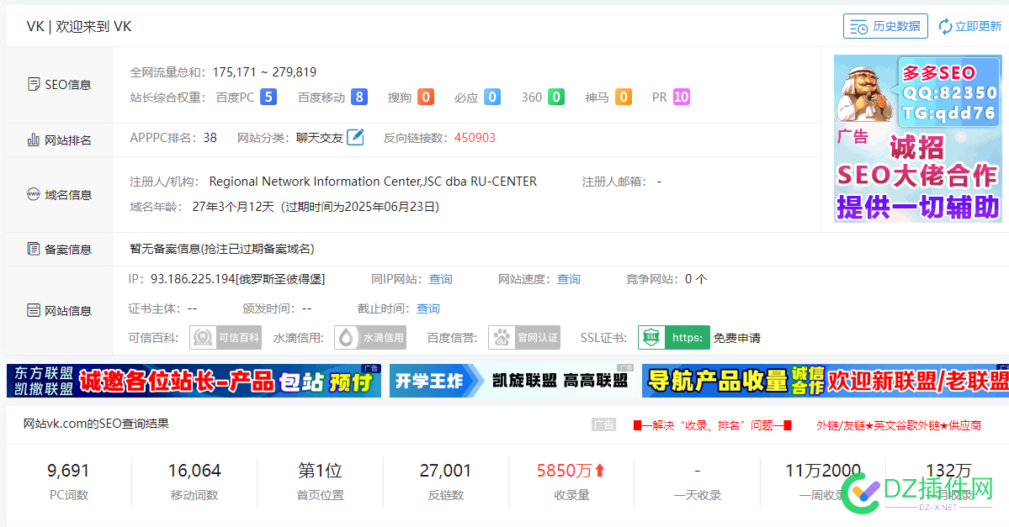Click the 全网流量总和 value 175,171 ~ 279,819
This screenshot has width=1009, height=527.
(x=264, y=72)
